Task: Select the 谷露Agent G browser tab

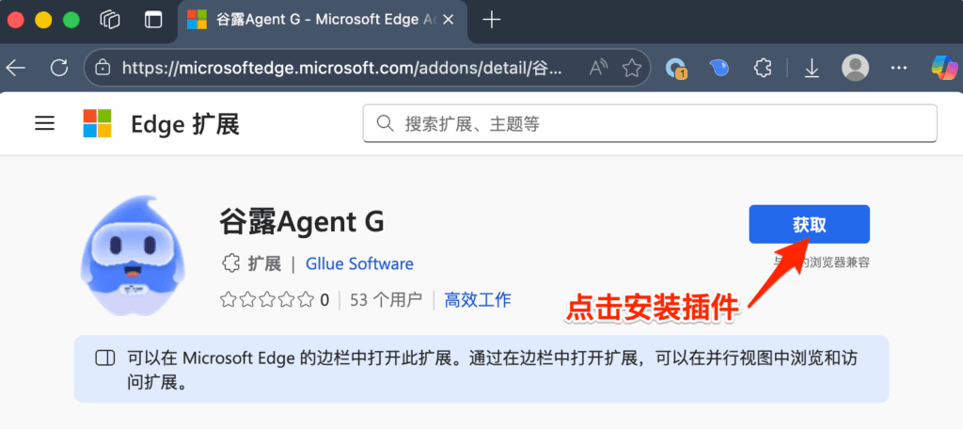Action: [x=320, y=20]
